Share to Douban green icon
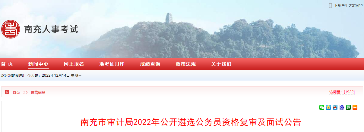Image resolution: width=364 pixels, height=132 pixels. point(348,107)
